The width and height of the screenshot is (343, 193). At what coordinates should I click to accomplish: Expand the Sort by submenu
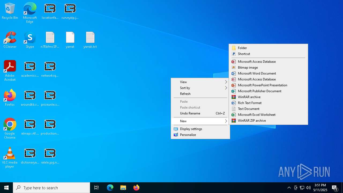tap(200, 88)
